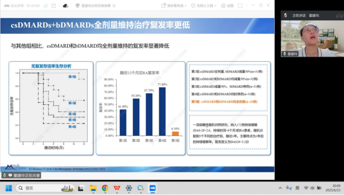
Task: Click the orange 第5组 legend text line
Action: (224, 102)
